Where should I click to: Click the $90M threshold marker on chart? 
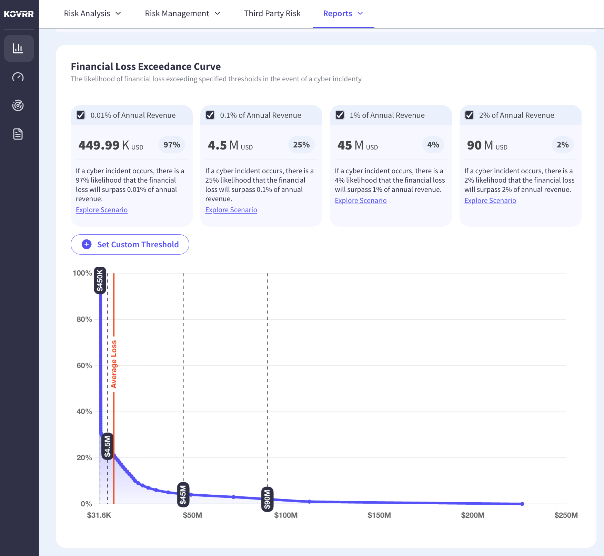[267, 499]
